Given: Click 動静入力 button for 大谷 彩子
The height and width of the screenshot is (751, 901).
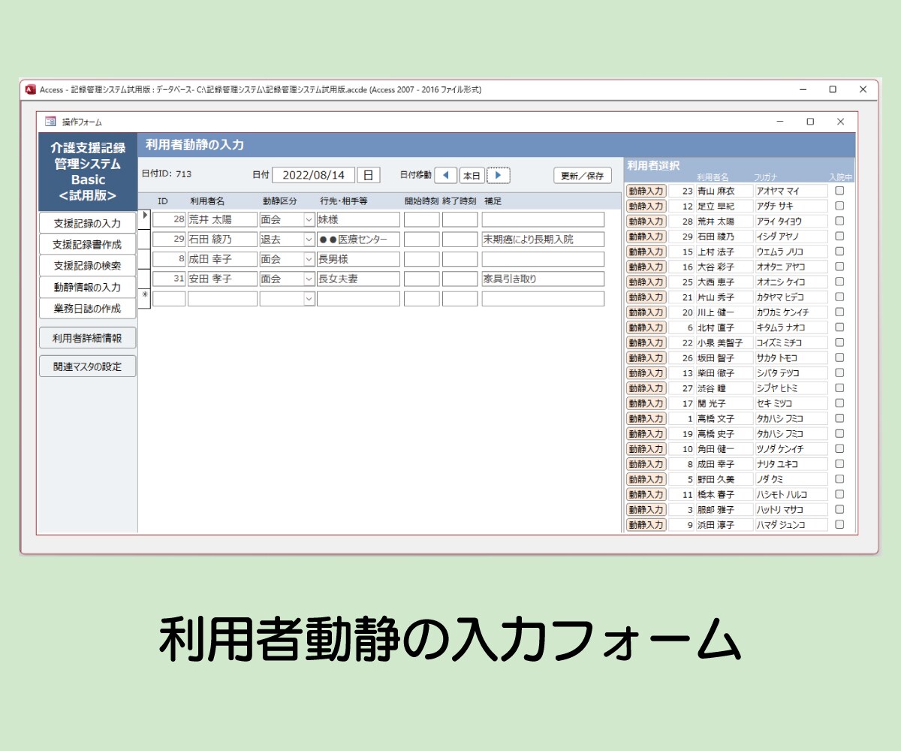Looking at the screenshot, I should [646, 267].
